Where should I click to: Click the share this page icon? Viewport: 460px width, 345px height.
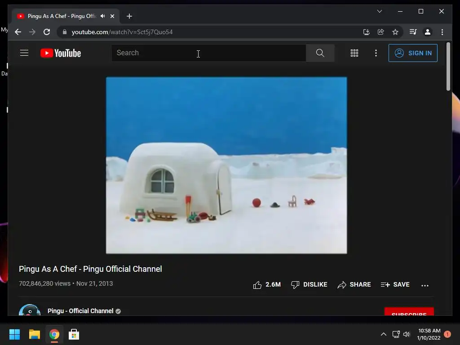(x=381, y=32)
